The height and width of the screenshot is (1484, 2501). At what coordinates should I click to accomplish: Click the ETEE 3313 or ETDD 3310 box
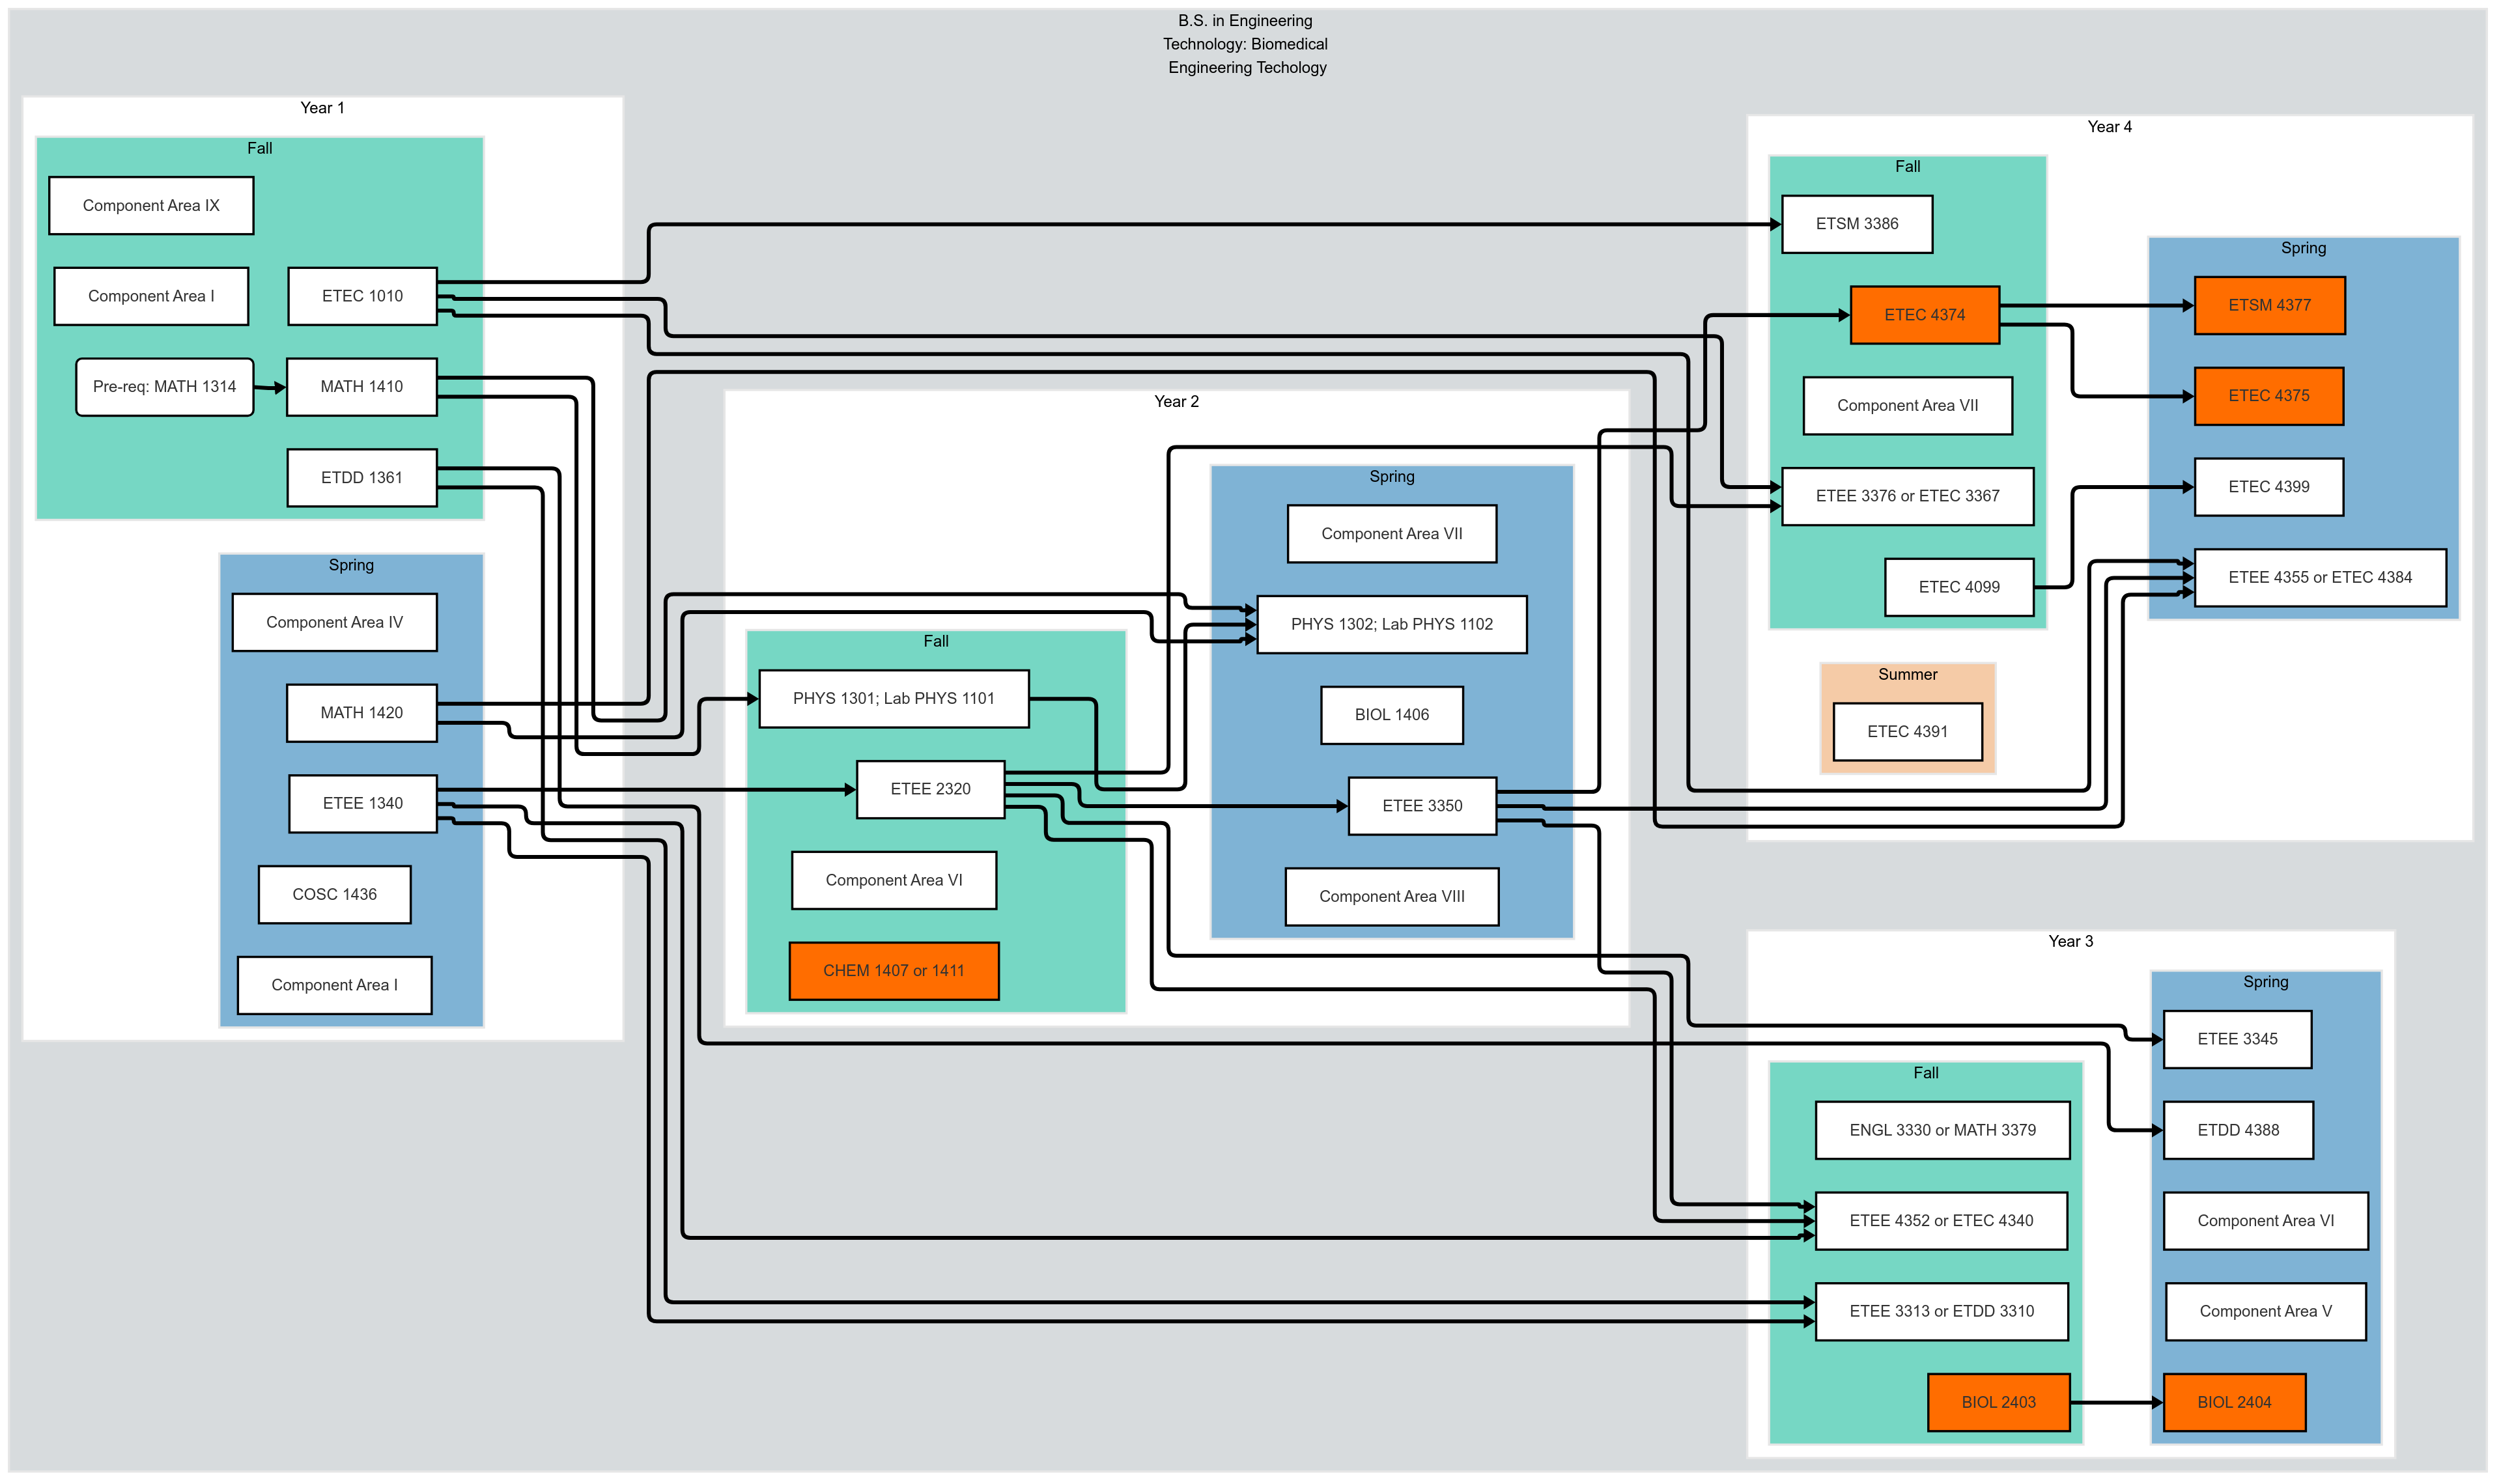click(1942, 1311)
